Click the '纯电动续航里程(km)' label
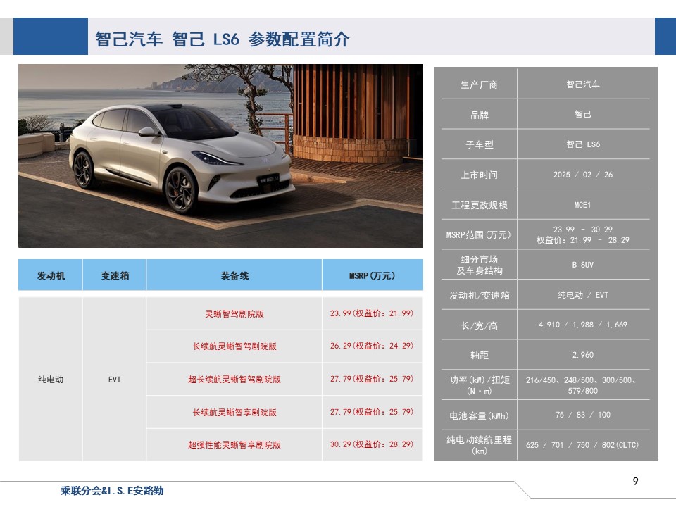 click(x=479, y=445)
